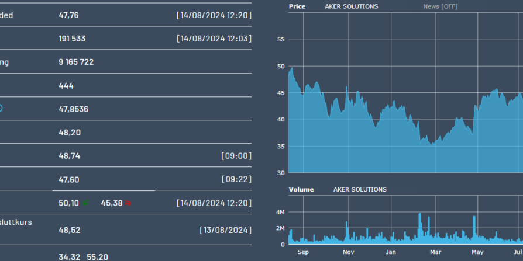
Task: Click the red falling-chart icon beside 45,38
Action: (x=128, y=203)
